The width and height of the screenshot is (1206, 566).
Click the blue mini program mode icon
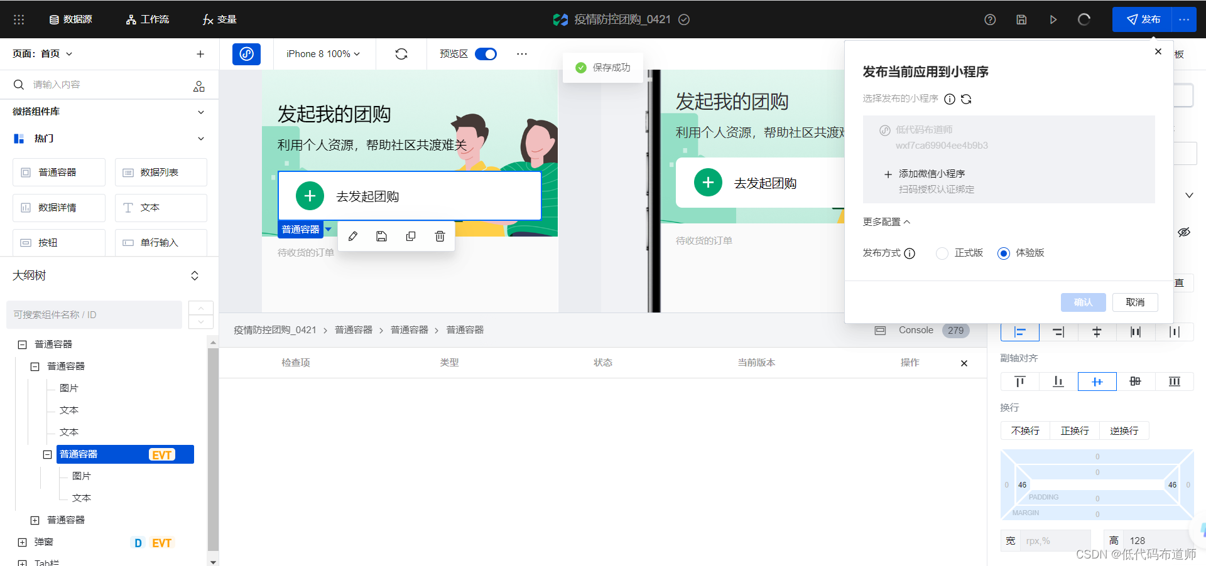coord(247,54)
